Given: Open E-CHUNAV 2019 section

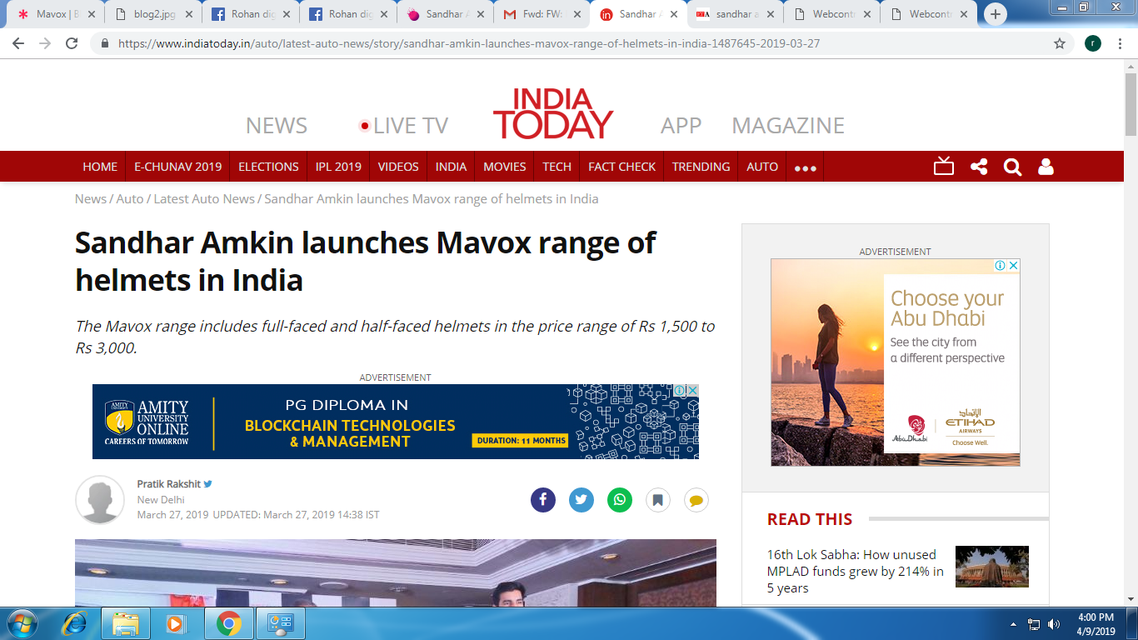Looking at the screenshot, I should (178, 167).
